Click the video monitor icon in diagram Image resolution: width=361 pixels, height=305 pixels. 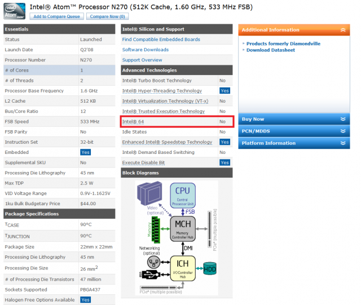point(149,193)
